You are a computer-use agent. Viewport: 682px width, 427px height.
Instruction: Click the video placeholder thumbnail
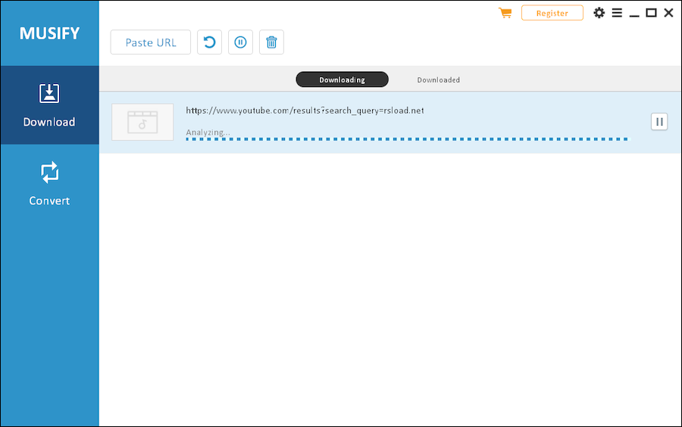tap(142, 122)
